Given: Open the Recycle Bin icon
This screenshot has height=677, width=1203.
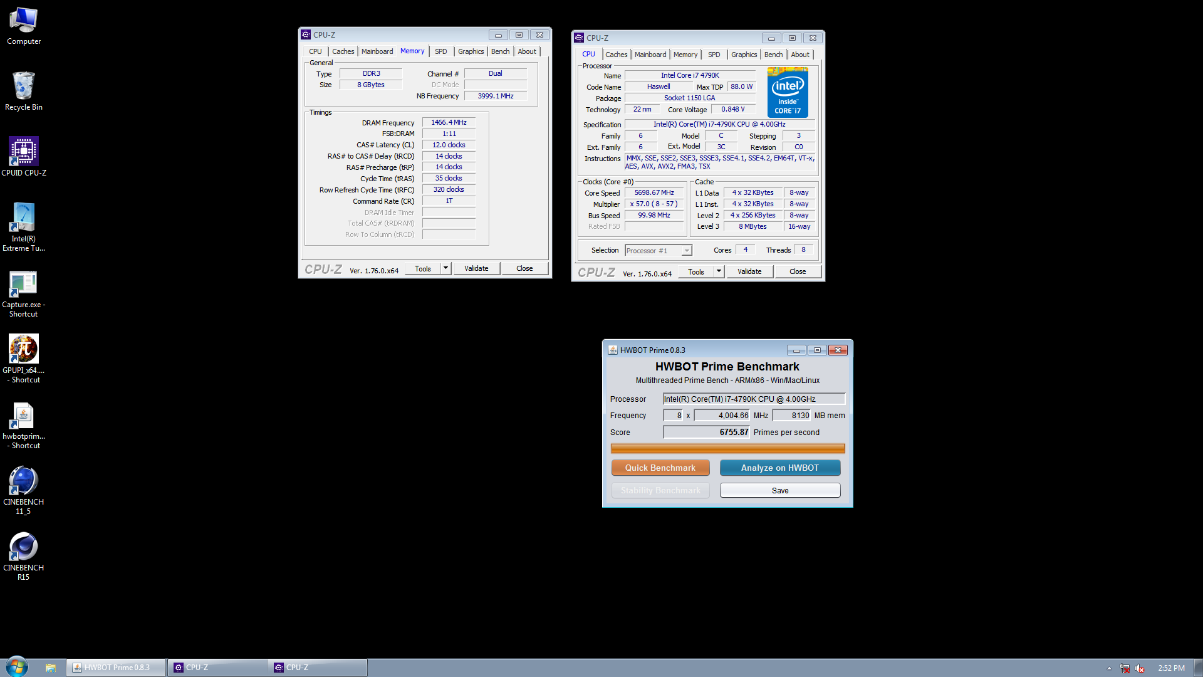Looking at the screenshot, I should point(24,92).
